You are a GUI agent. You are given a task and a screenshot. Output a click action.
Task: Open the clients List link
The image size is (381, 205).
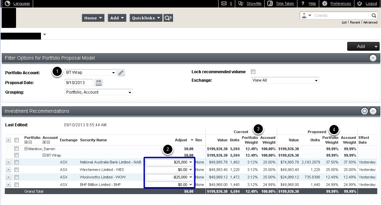coord(344,22)
